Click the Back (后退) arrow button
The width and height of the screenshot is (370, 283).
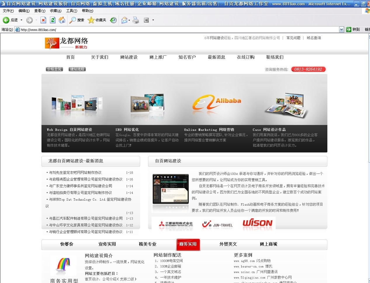(x=6, y=20)
